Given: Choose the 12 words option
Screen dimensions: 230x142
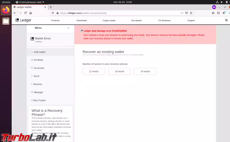Looking at the screenshot, I should (x=94, y=71).
